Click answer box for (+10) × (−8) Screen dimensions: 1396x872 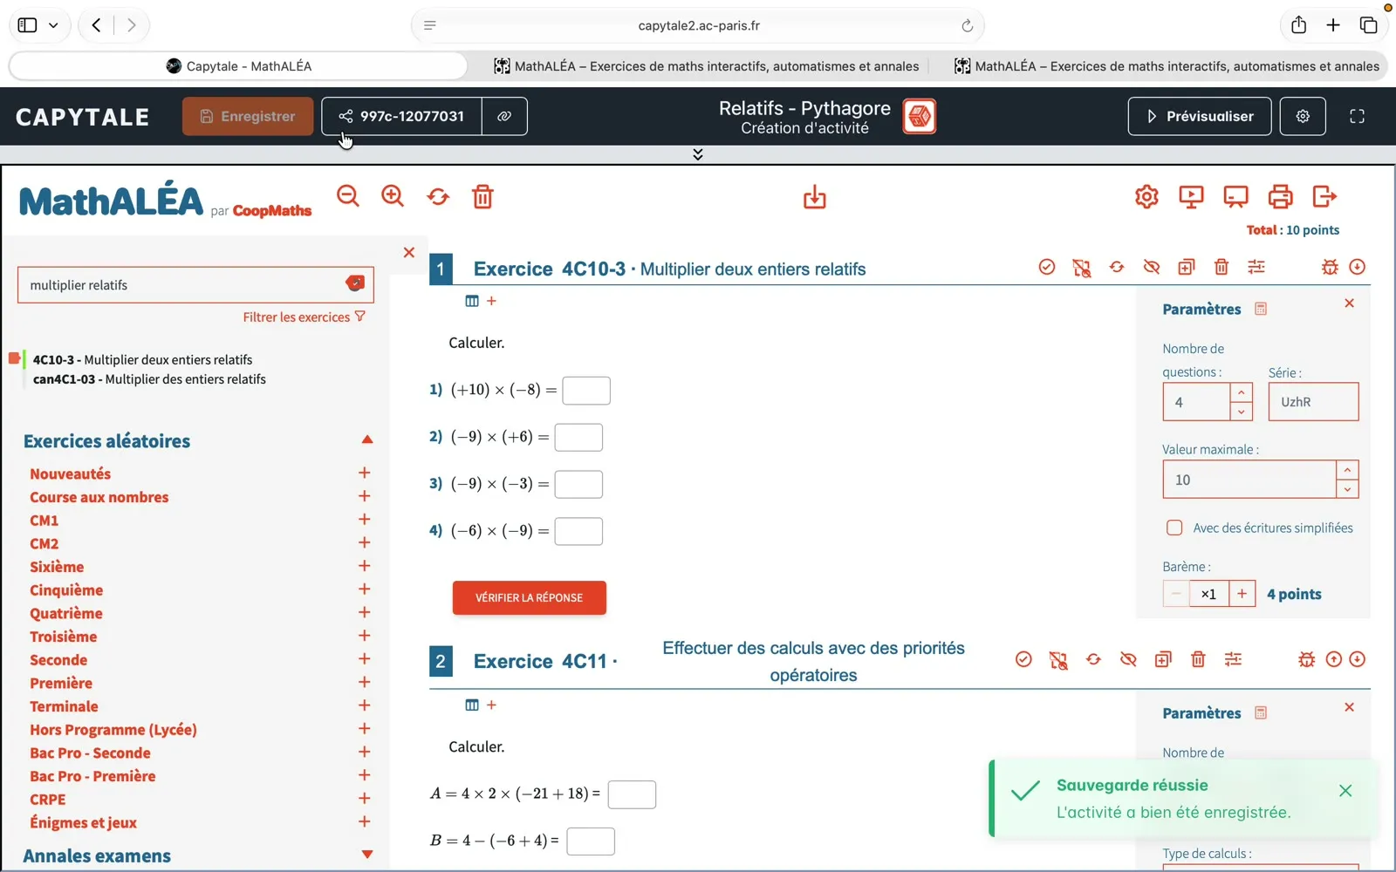[586, 390]
